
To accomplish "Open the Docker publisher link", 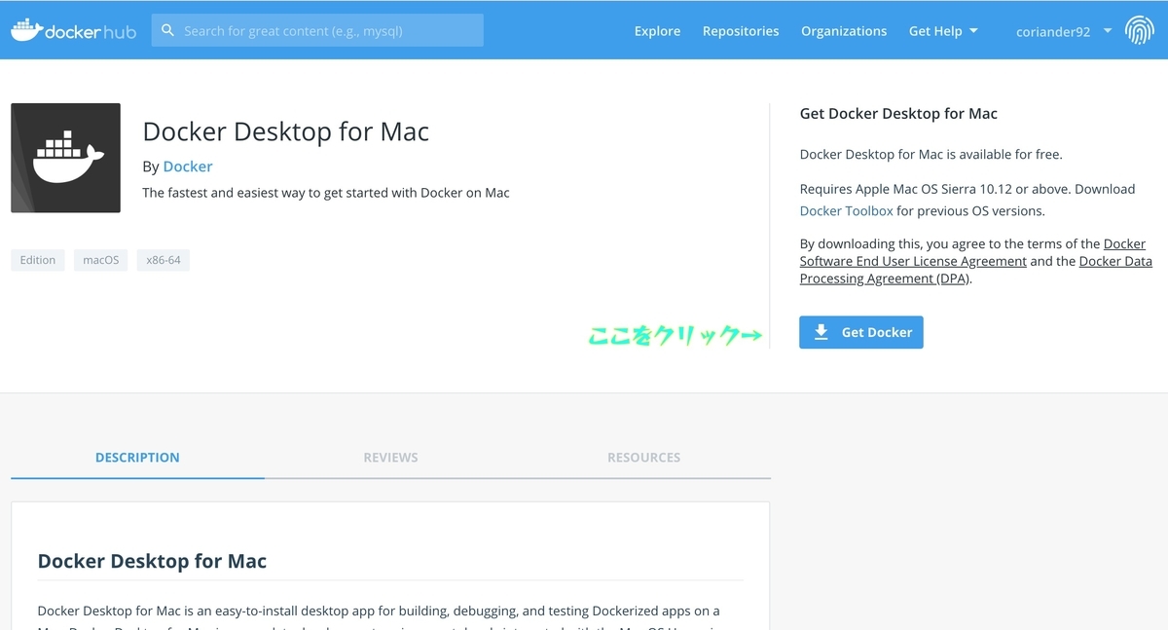I will point(188,167).
